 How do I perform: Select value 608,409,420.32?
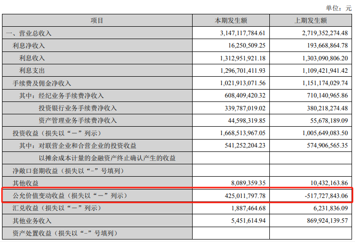[x=245, y=96]
